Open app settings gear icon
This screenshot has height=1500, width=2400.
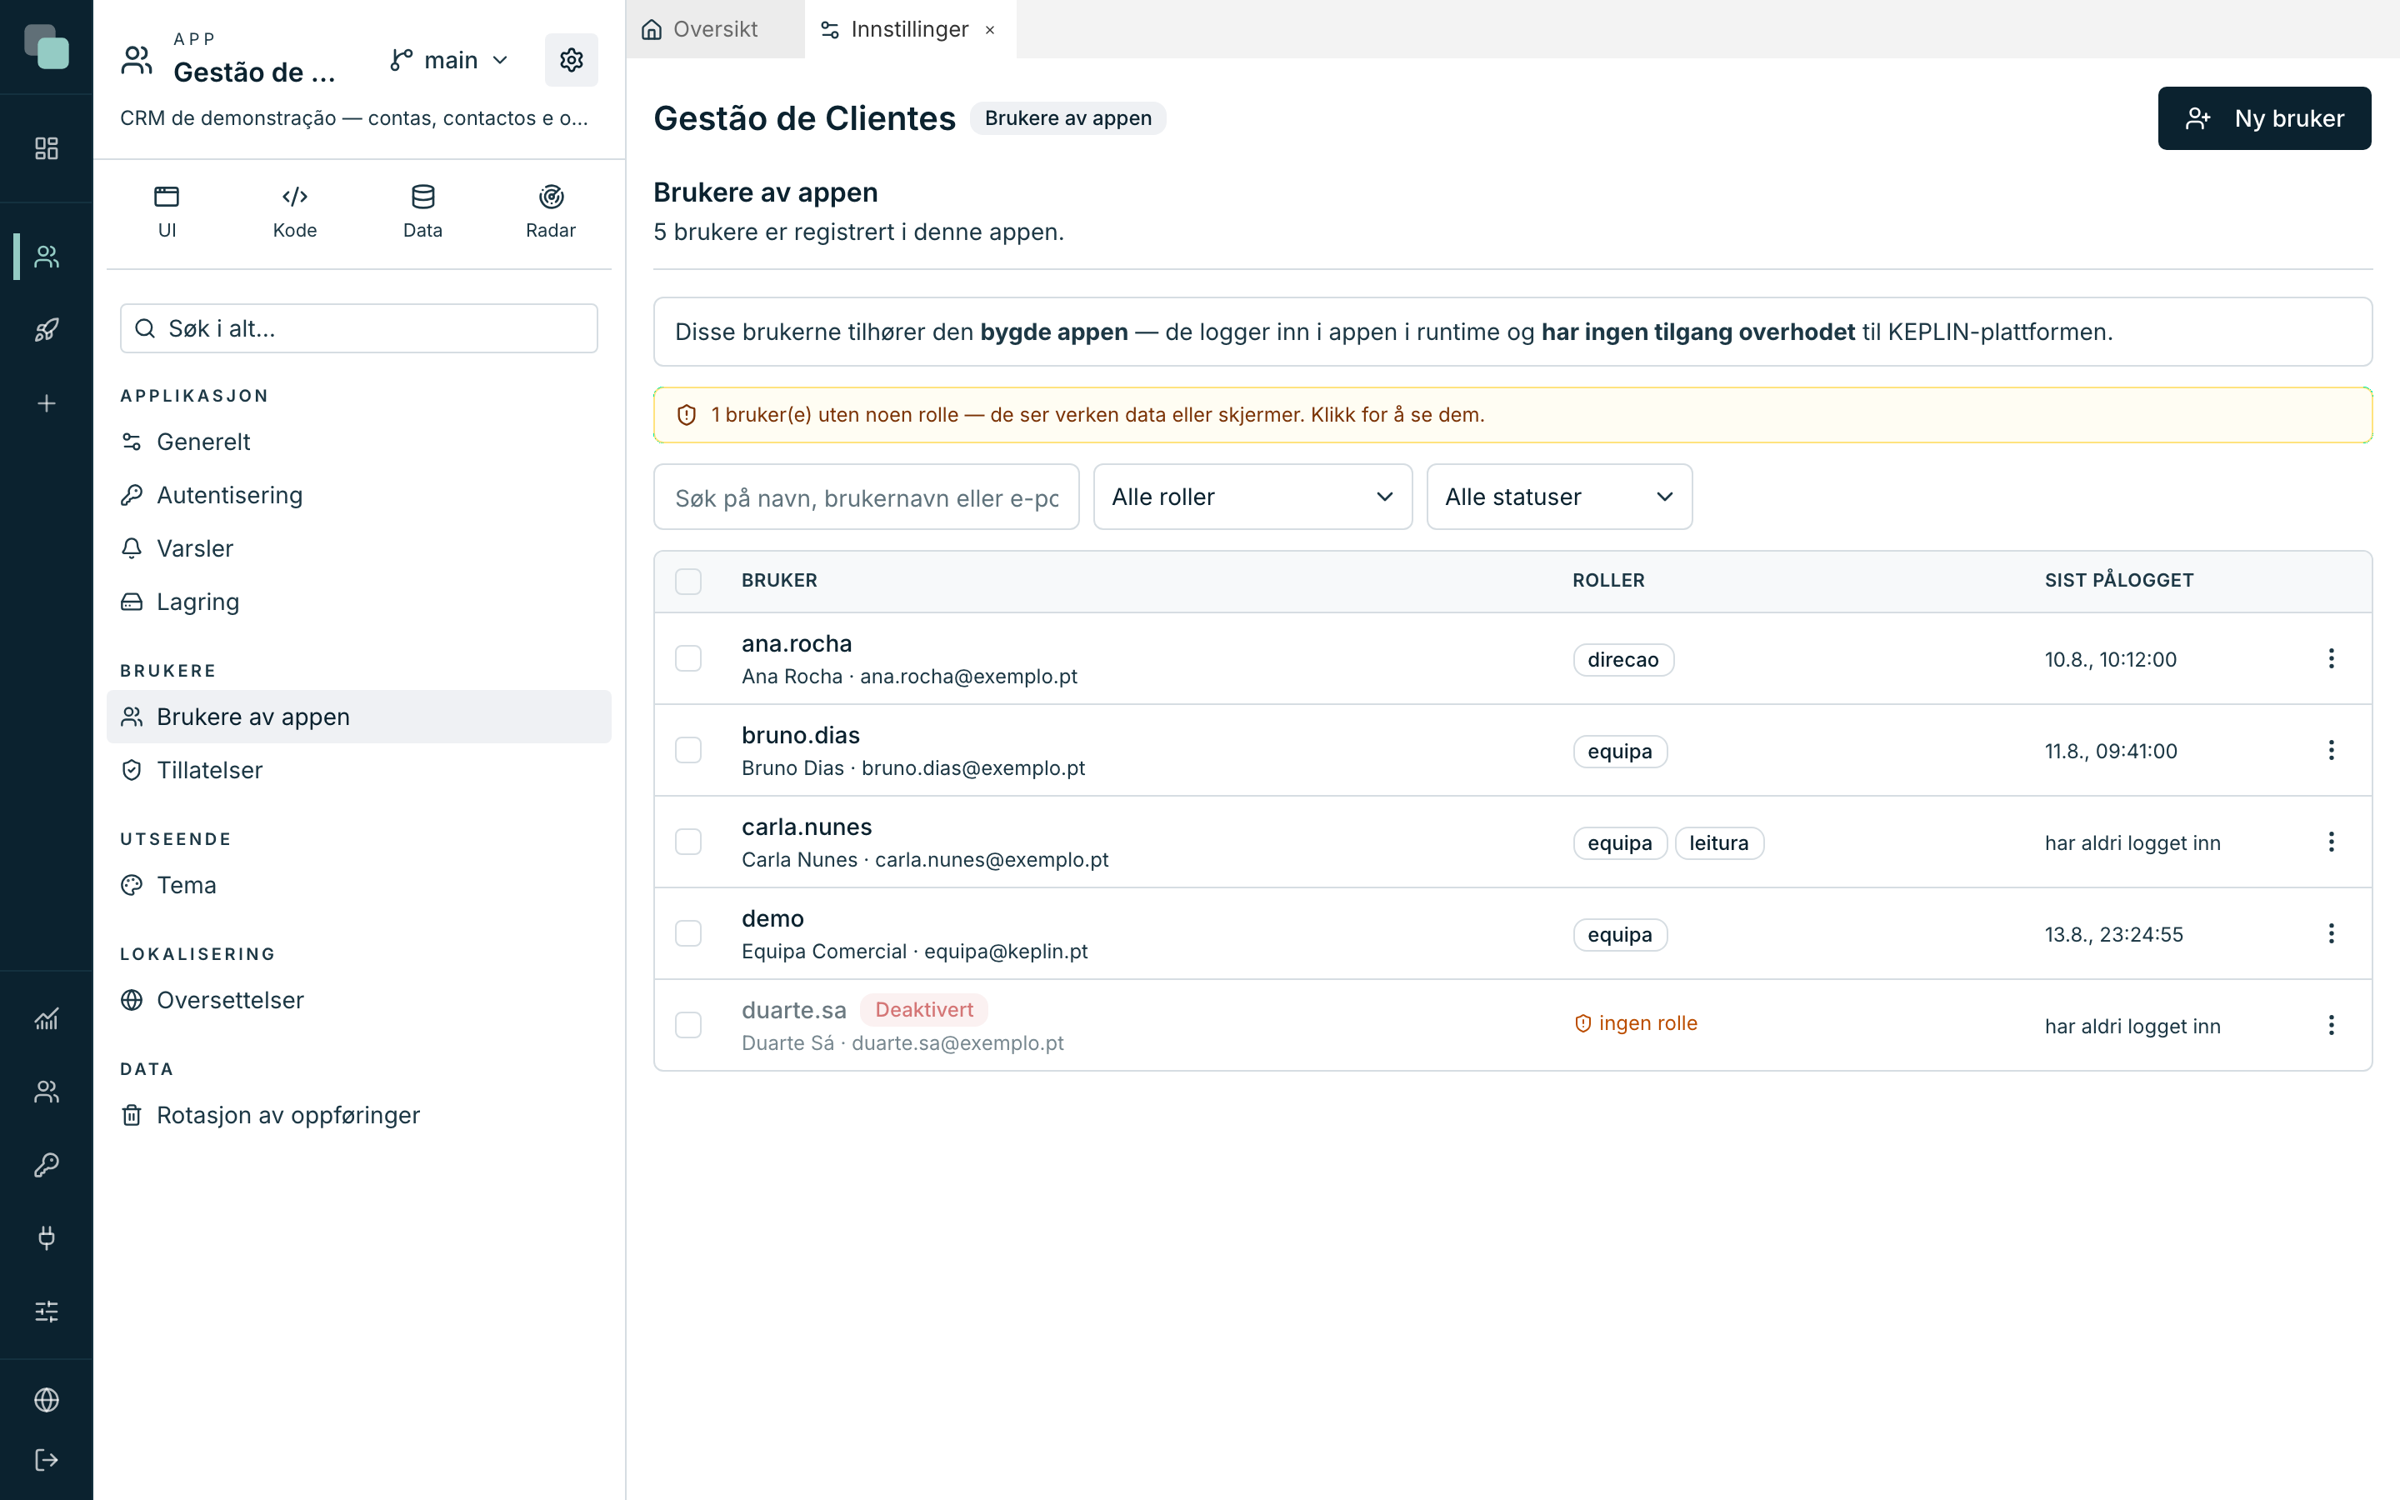point(571,61)
